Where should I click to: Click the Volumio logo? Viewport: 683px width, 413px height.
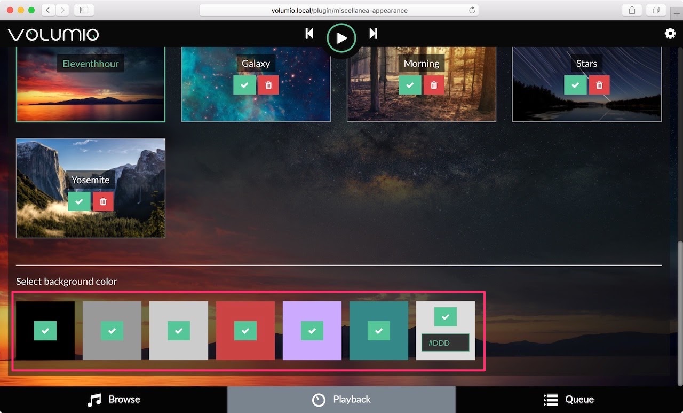53,35
